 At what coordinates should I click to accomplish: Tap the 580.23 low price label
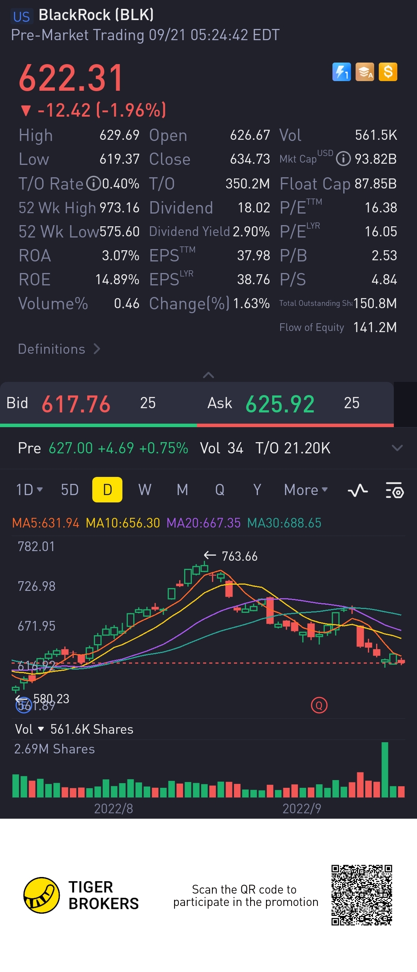(x=51, y=699)
